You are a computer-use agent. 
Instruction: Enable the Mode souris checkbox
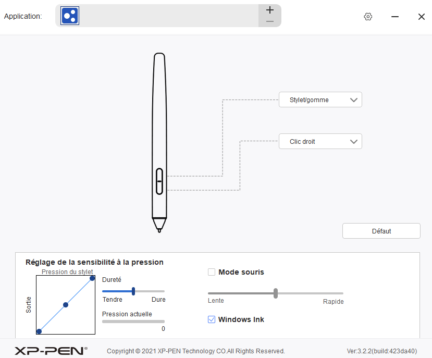(x=212, y=272)
